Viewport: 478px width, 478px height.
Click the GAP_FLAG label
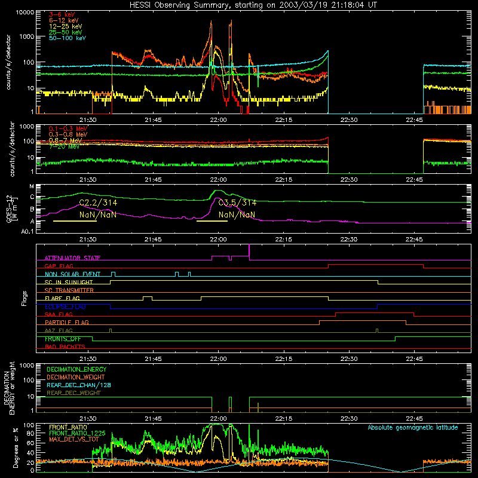point(59,266)
